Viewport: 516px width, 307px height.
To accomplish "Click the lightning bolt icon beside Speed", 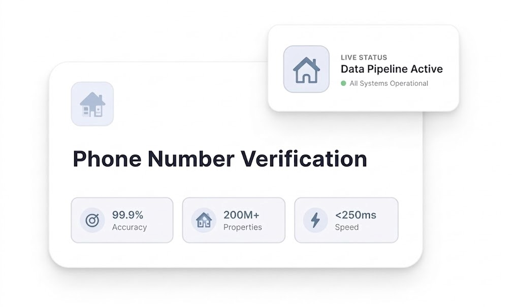I will [x=315, y=220].
